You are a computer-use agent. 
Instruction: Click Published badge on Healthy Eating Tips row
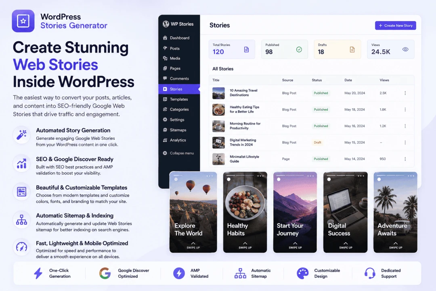(x=321, y=110)
